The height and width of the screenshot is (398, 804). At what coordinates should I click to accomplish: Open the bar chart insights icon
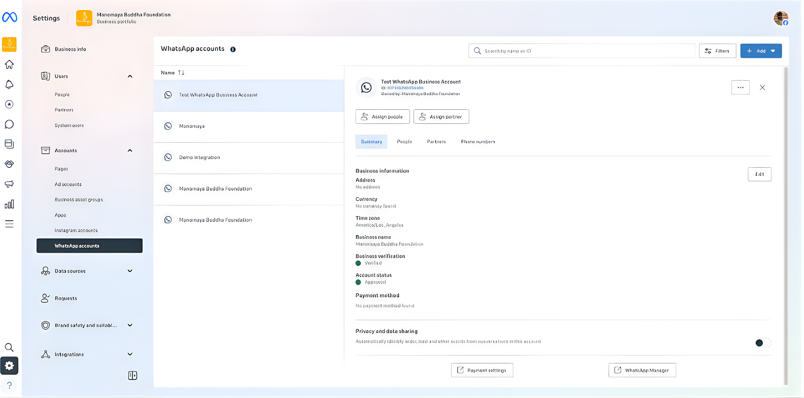pos(9,204)
